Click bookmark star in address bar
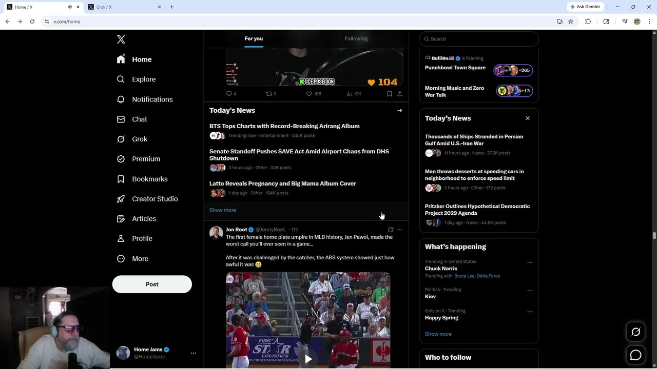Image resolution: width=657 pixels, height=369 pixels. pyautogui.click(x=571, y=22)
